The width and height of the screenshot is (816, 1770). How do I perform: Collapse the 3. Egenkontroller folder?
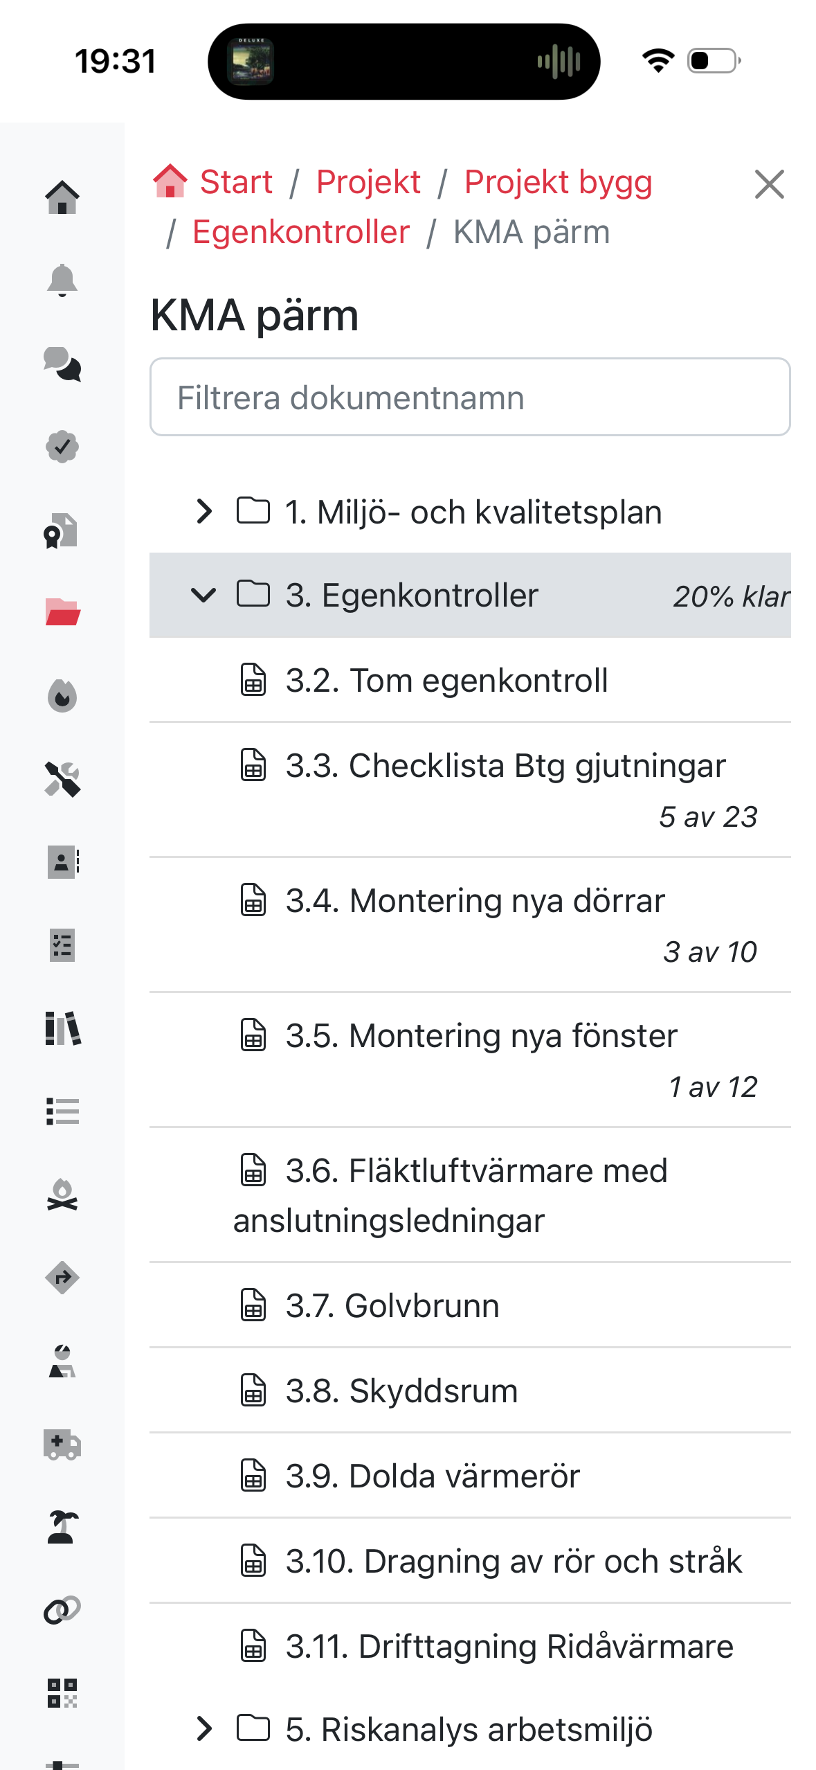(x=203, y=596)
